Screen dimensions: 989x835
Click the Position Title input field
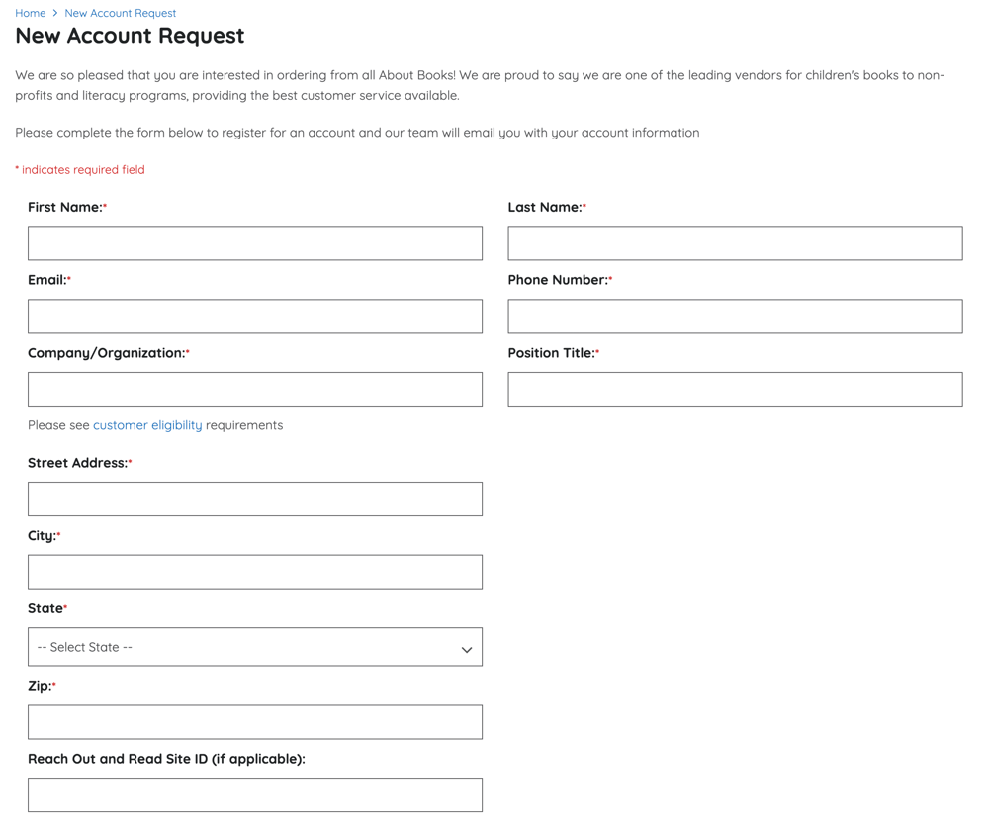coord(735,390)
